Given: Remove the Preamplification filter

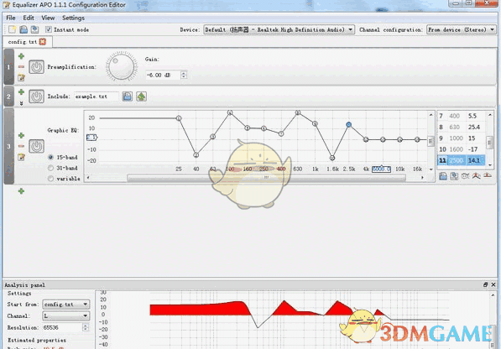Looking at the screenshot, I should coord(21,67).
